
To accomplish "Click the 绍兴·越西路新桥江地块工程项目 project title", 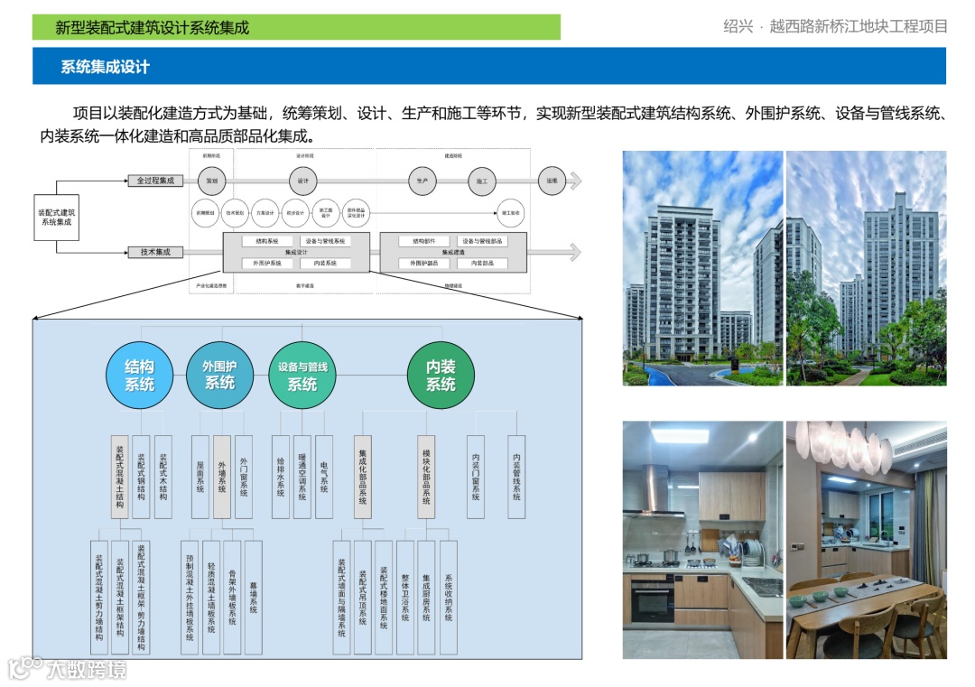I will tap(835, 26).
